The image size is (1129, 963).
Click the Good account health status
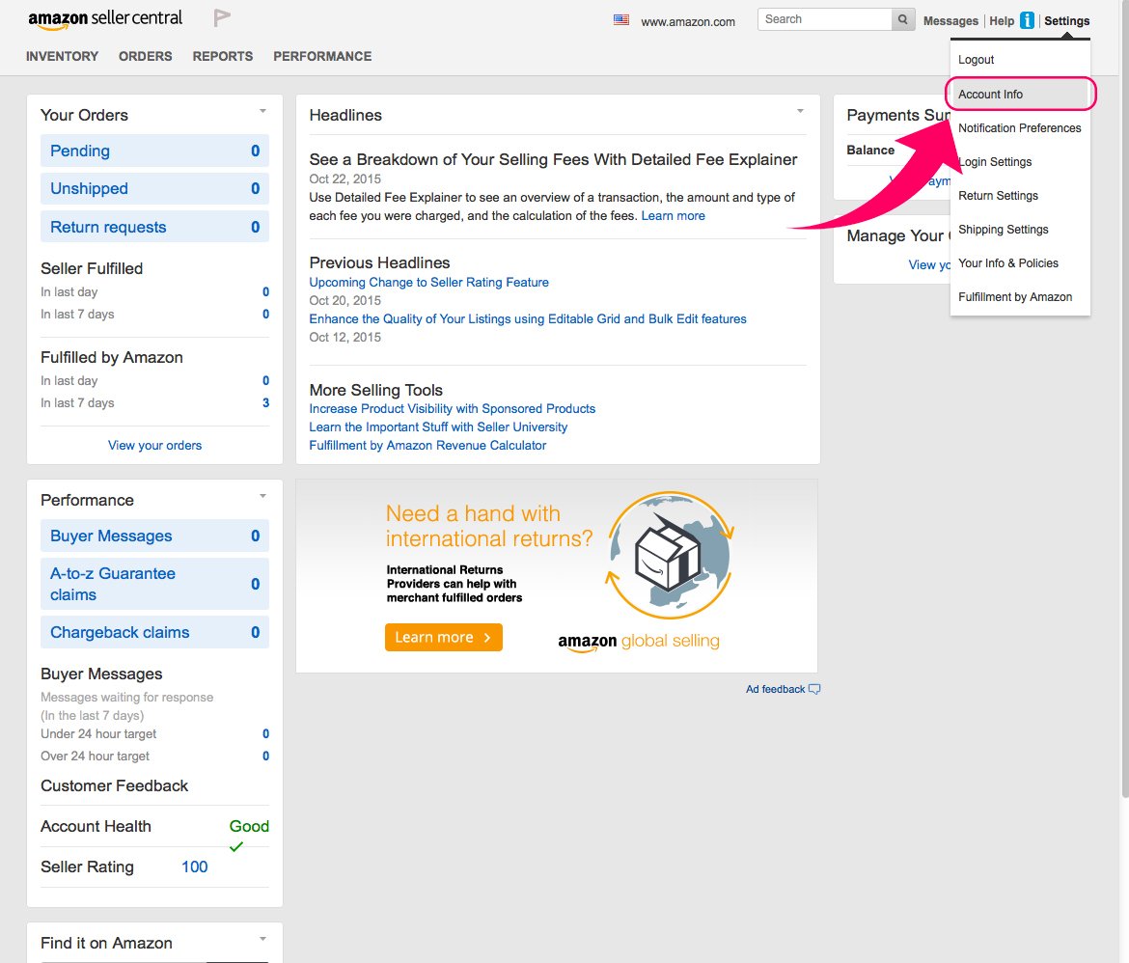pos(249,827)
